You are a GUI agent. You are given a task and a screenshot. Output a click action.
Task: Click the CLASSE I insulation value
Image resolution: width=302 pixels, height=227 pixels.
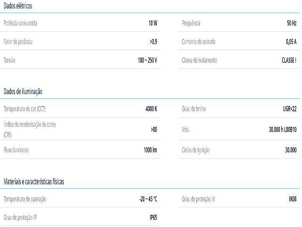[x=289, y=60]
